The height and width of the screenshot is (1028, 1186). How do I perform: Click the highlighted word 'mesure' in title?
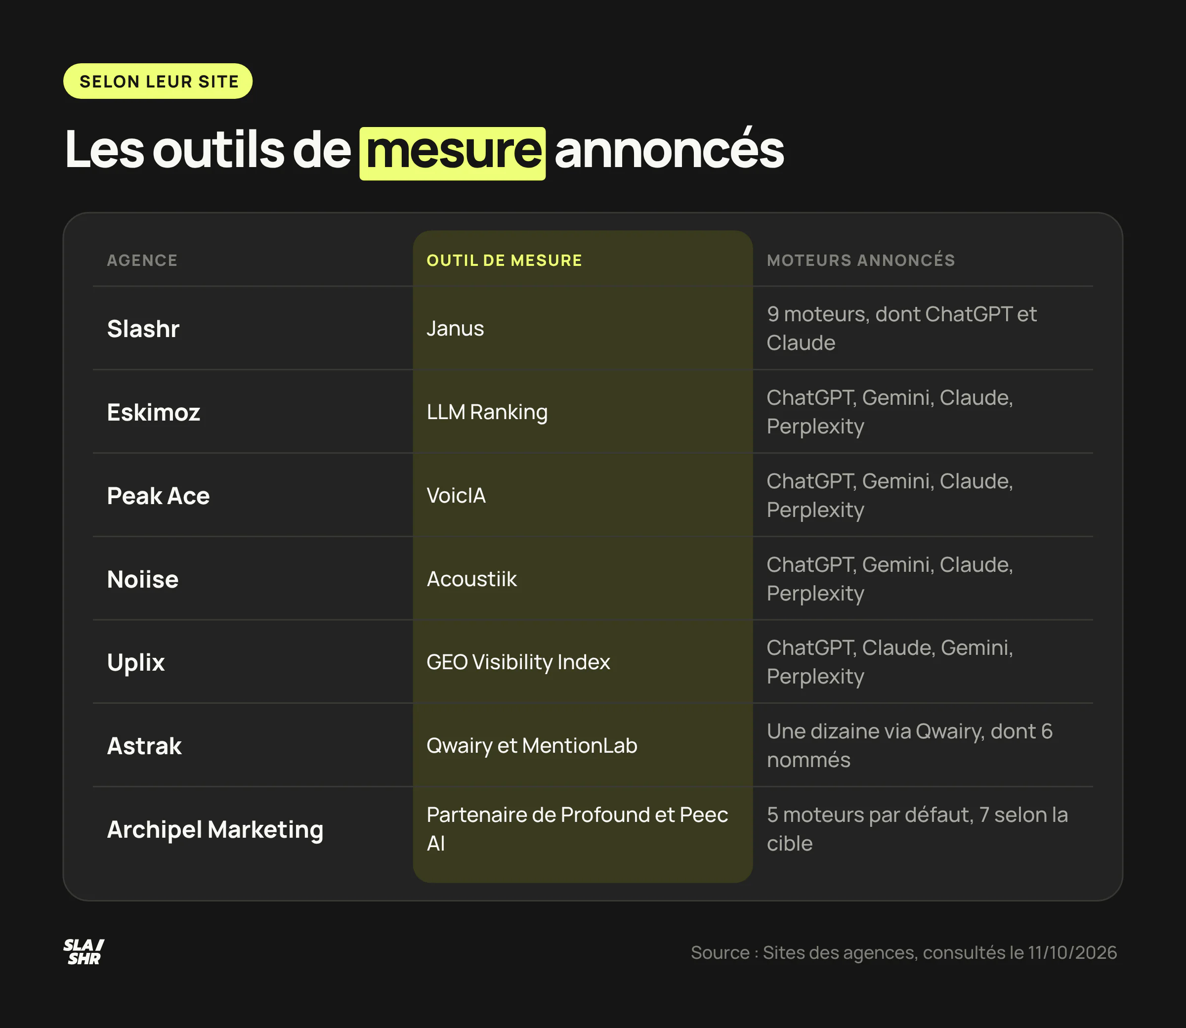pos(453,153)
